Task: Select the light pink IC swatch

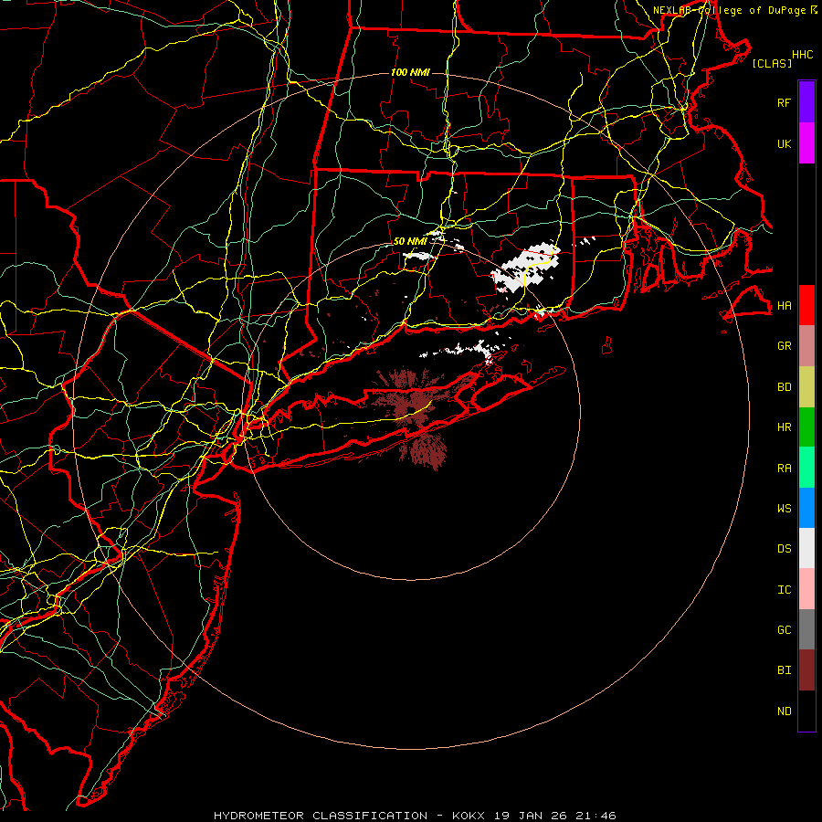Action: click(806, 589)
